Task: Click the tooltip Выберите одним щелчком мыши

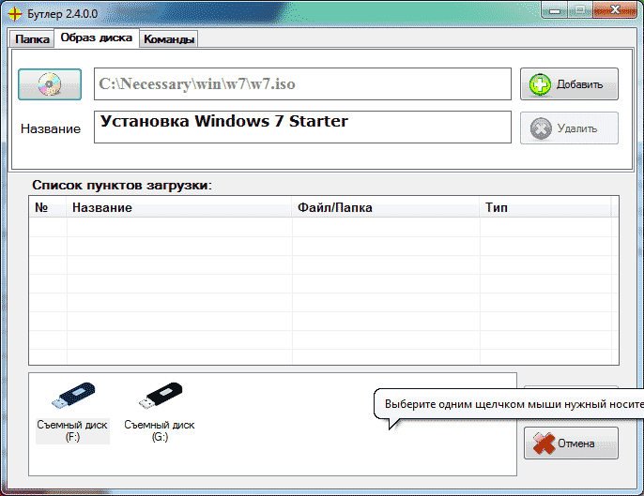Action: point(509,404)
